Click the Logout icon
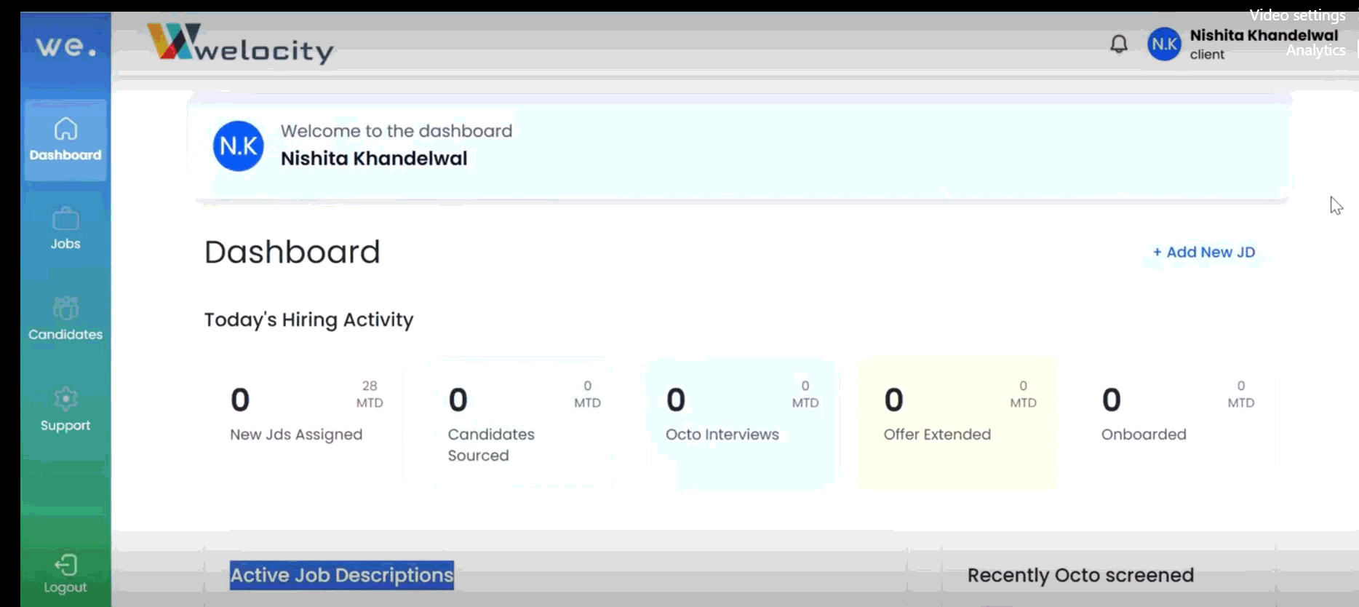Viewport: 1359px width, 607px height. coord(65,566)
